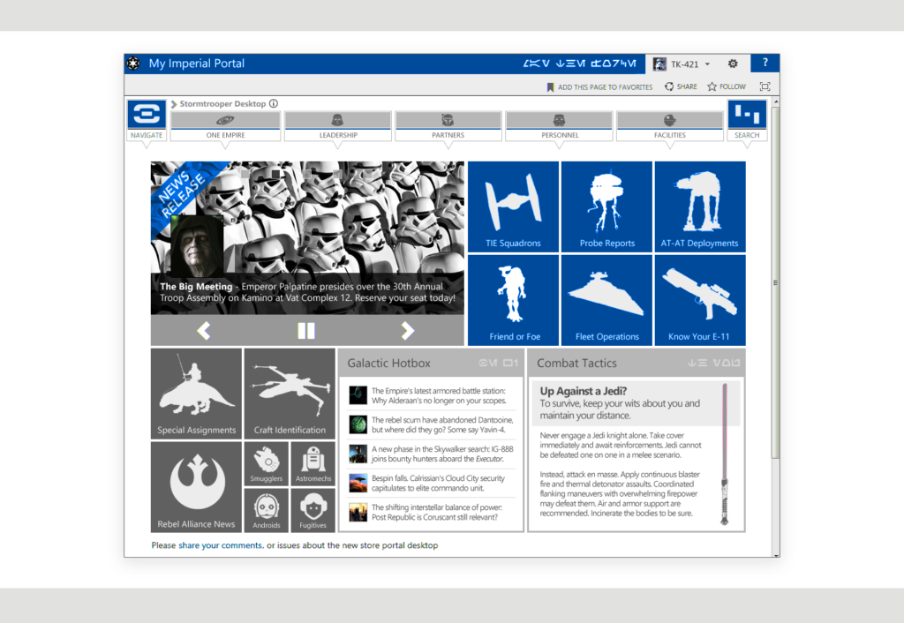Click the info icon beside Stormtrooper Desktop
The height and width of the screenshot is (623, 904).
pos(274,104)
